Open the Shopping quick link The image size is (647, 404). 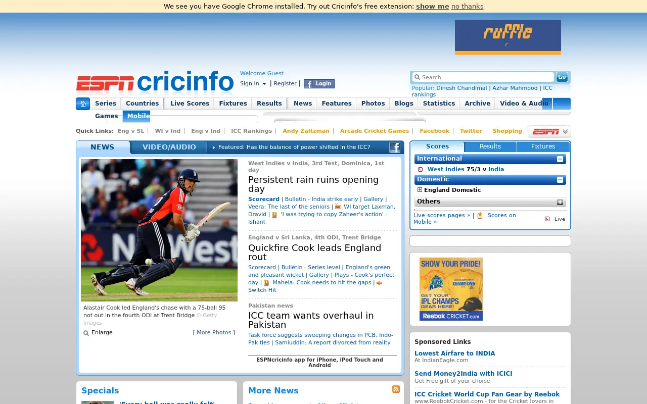[507, 131]
